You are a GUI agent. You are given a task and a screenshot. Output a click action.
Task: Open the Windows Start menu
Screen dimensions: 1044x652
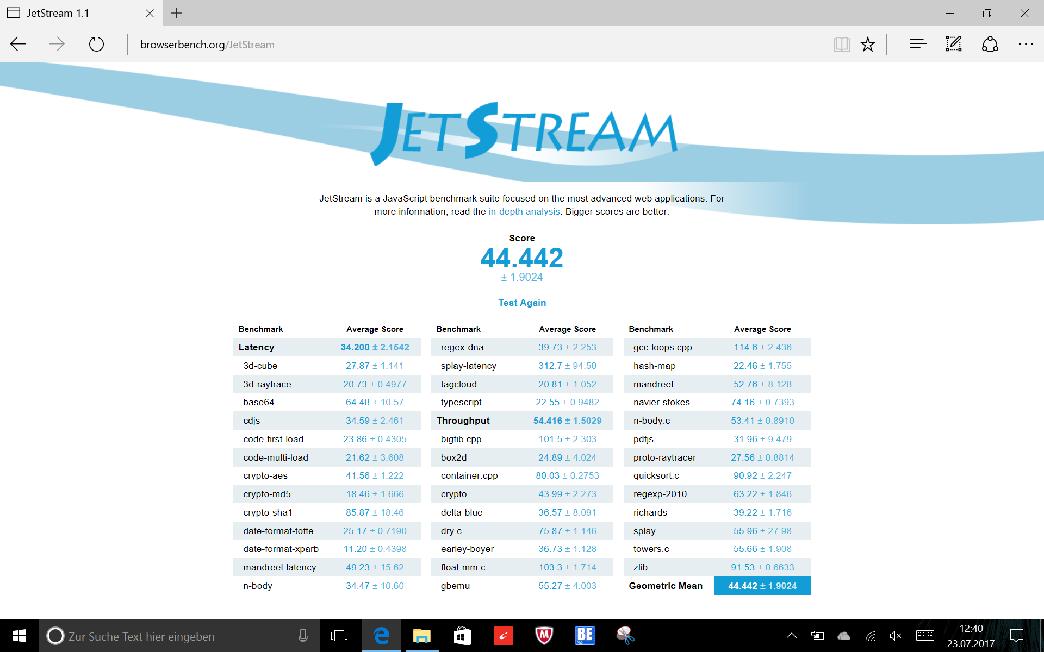pyautogui.click(x=20, y=636)
